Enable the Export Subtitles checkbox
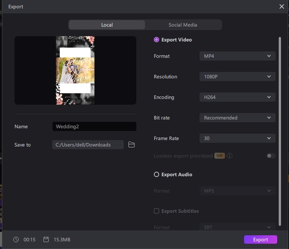 (x=156, y=211)
